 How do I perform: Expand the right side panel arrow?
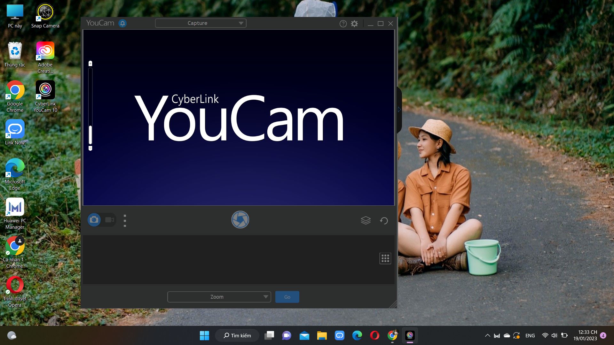[x=399, y=110]
